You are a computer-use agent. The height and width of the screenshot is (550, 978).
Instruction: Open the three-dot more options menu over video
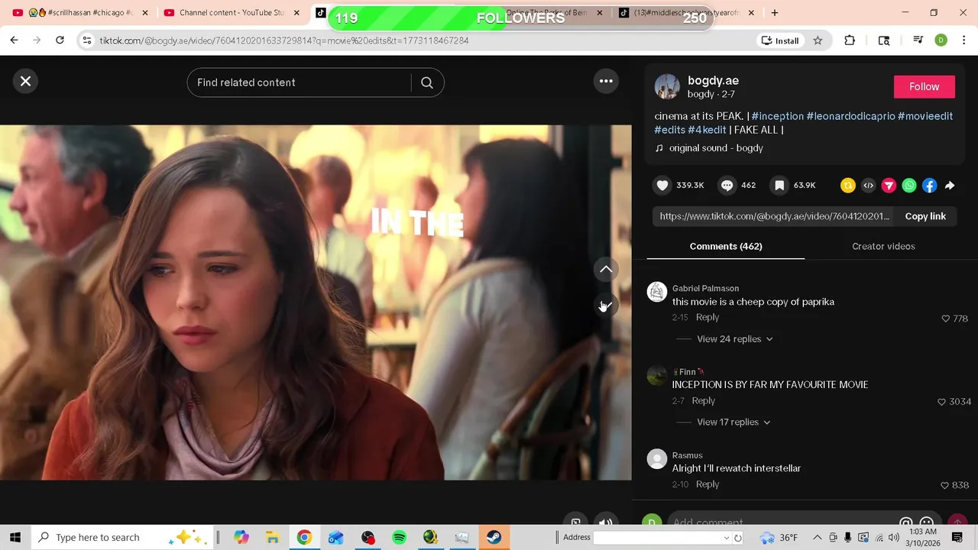[606, 81]
